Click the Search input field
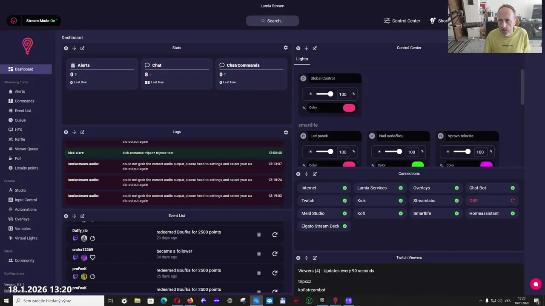The image size is (545, 306). pyautogui.click(x=272, y=21)
